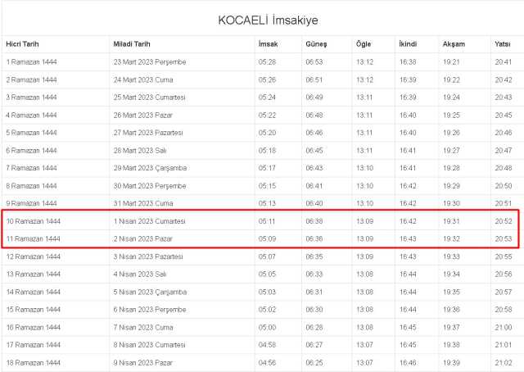Screen dimensions: 524x372
Task: Select '23 Mart 2023 Perşembe' date cell
Action: [149, 62]
